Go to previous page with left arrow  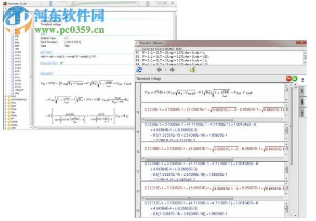click(x=159, y=70)
